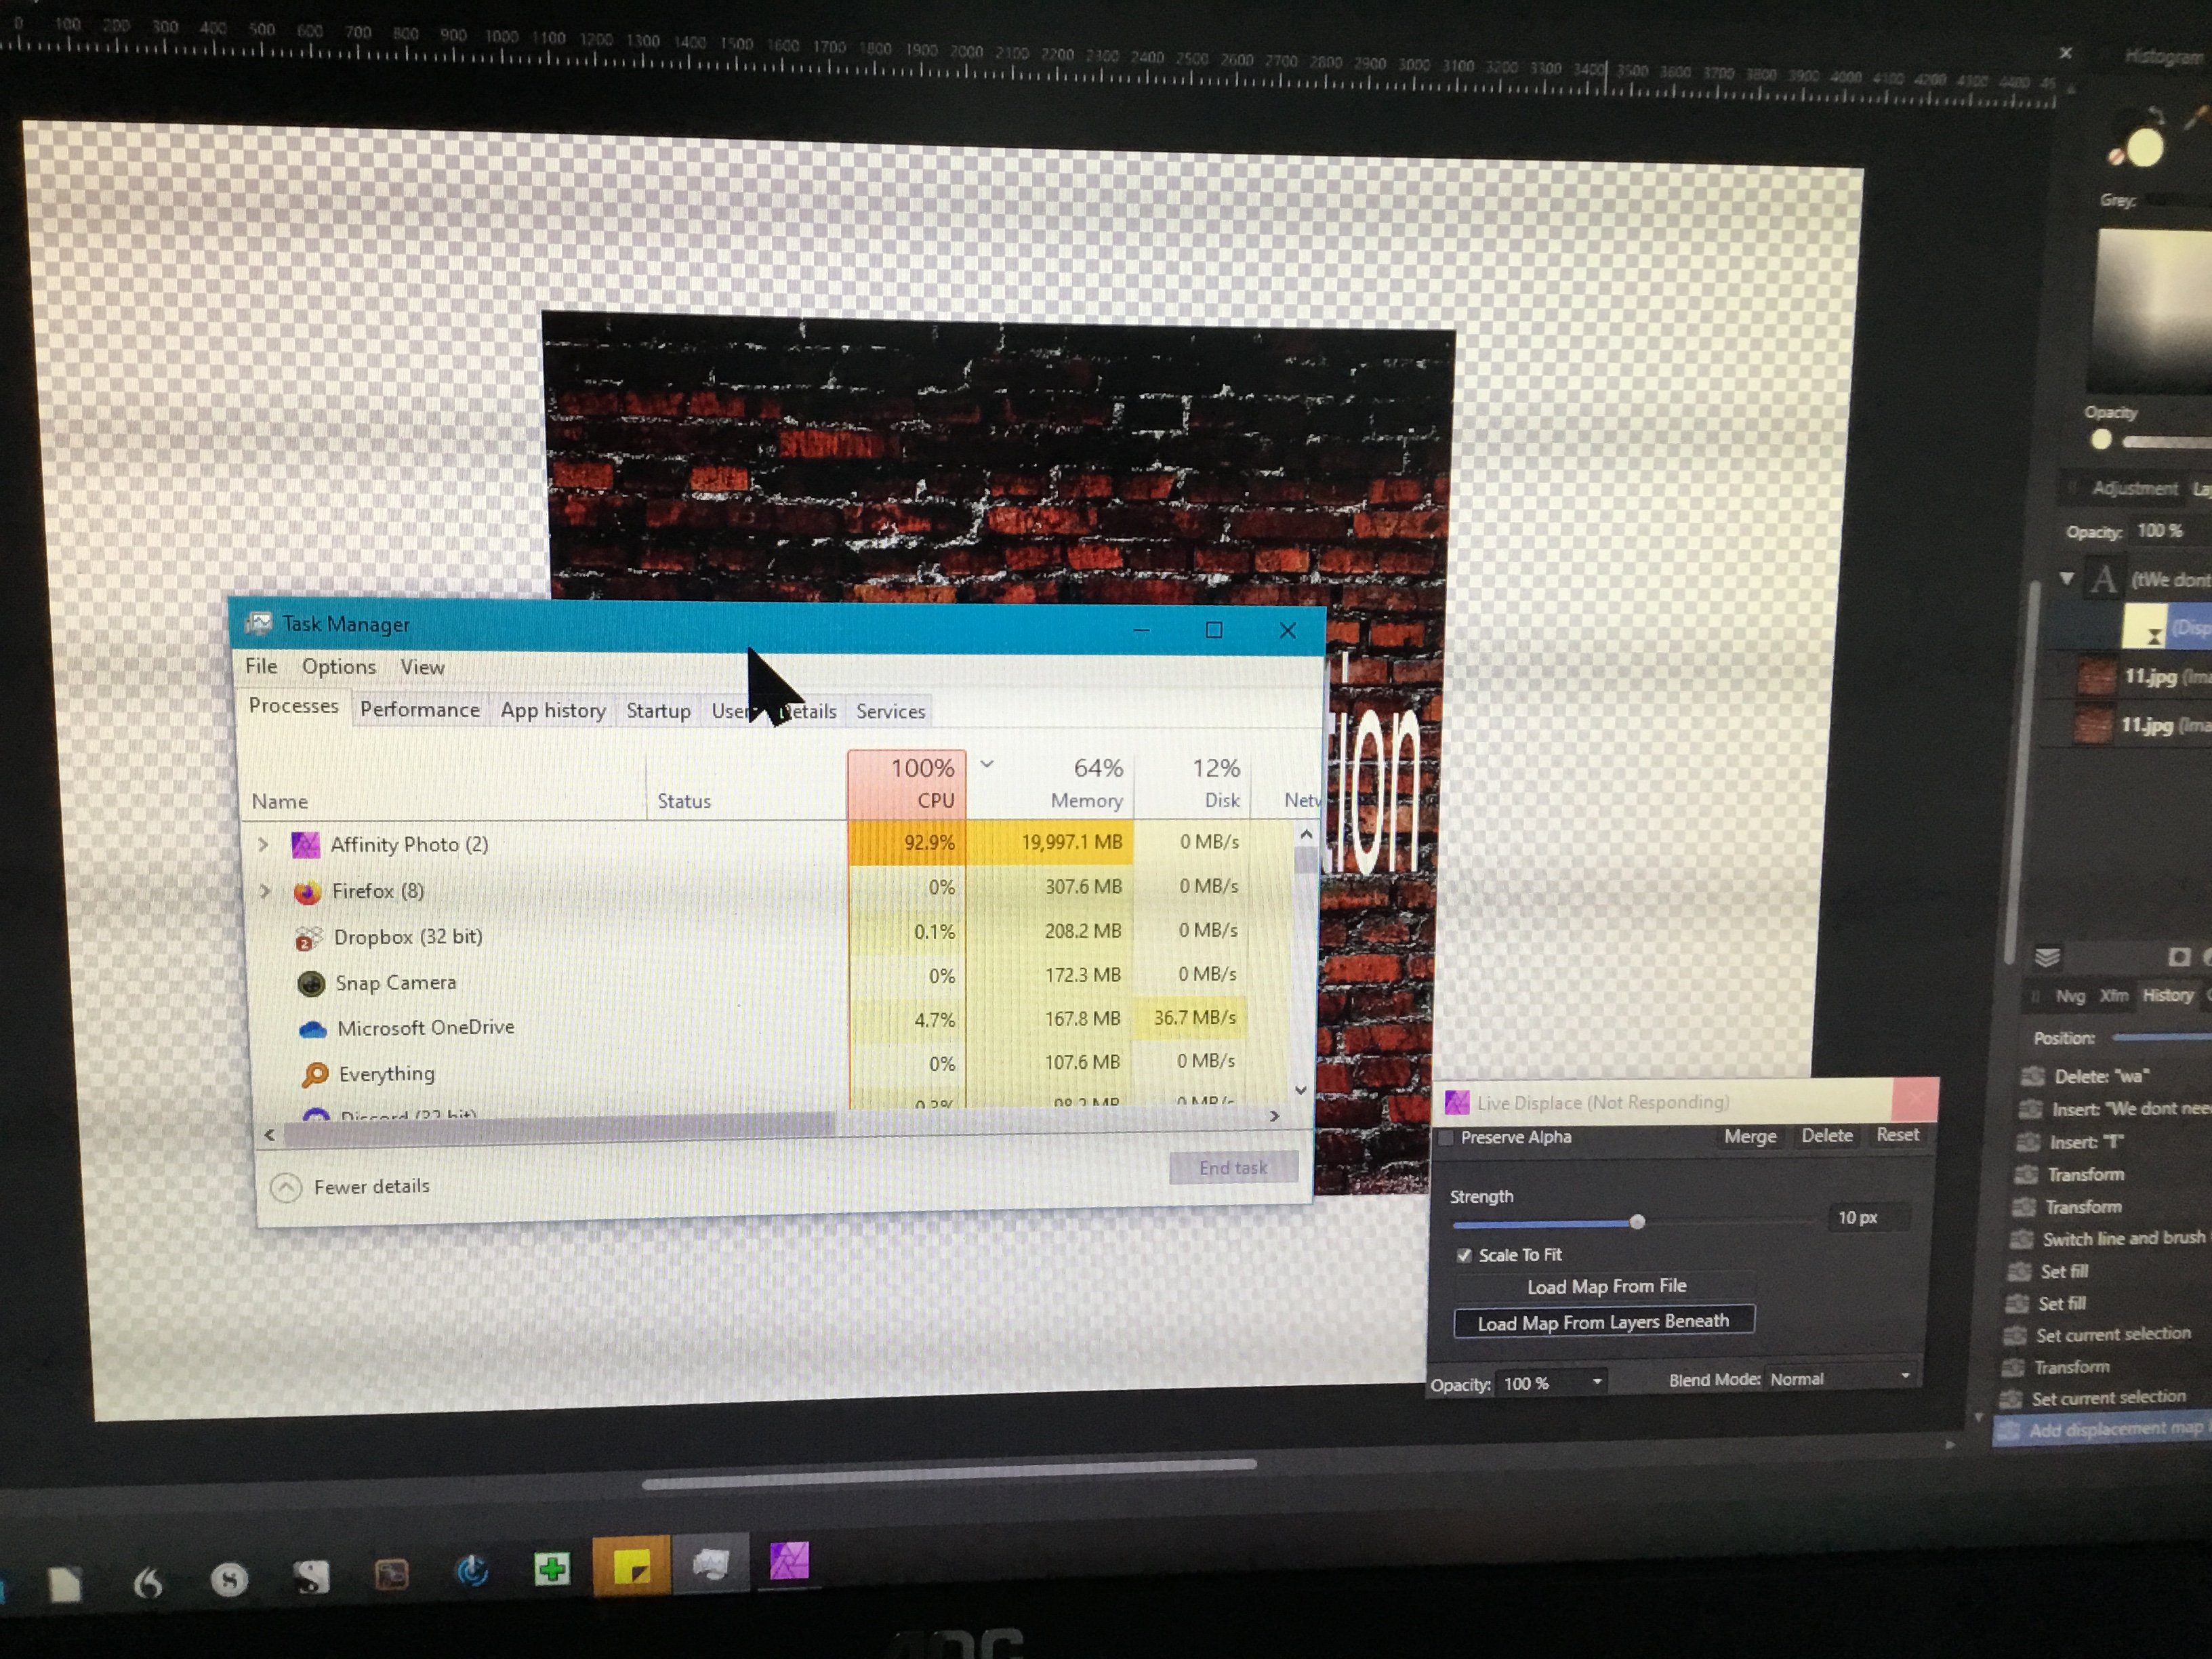Click the layers stack icon below Layers panel
2212x1659 pixels.
pyautogui.click(x=2047, y=958)
